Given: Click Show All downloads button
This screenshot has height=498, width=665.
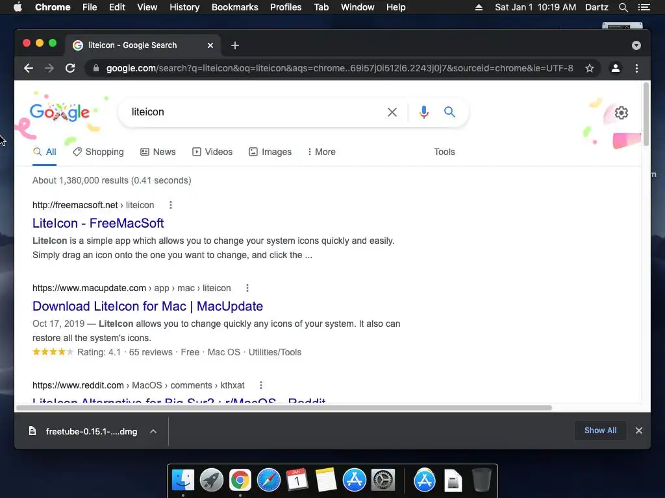Looking at the screenshot, I should 600,431.
